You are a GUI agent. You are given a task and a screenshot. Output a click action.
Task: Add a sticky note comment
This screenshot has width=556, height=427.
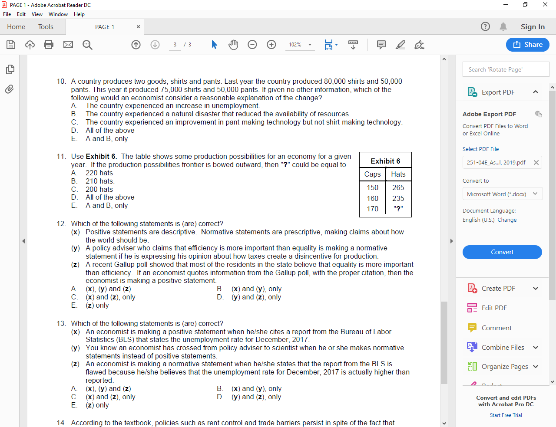point(381,44)
